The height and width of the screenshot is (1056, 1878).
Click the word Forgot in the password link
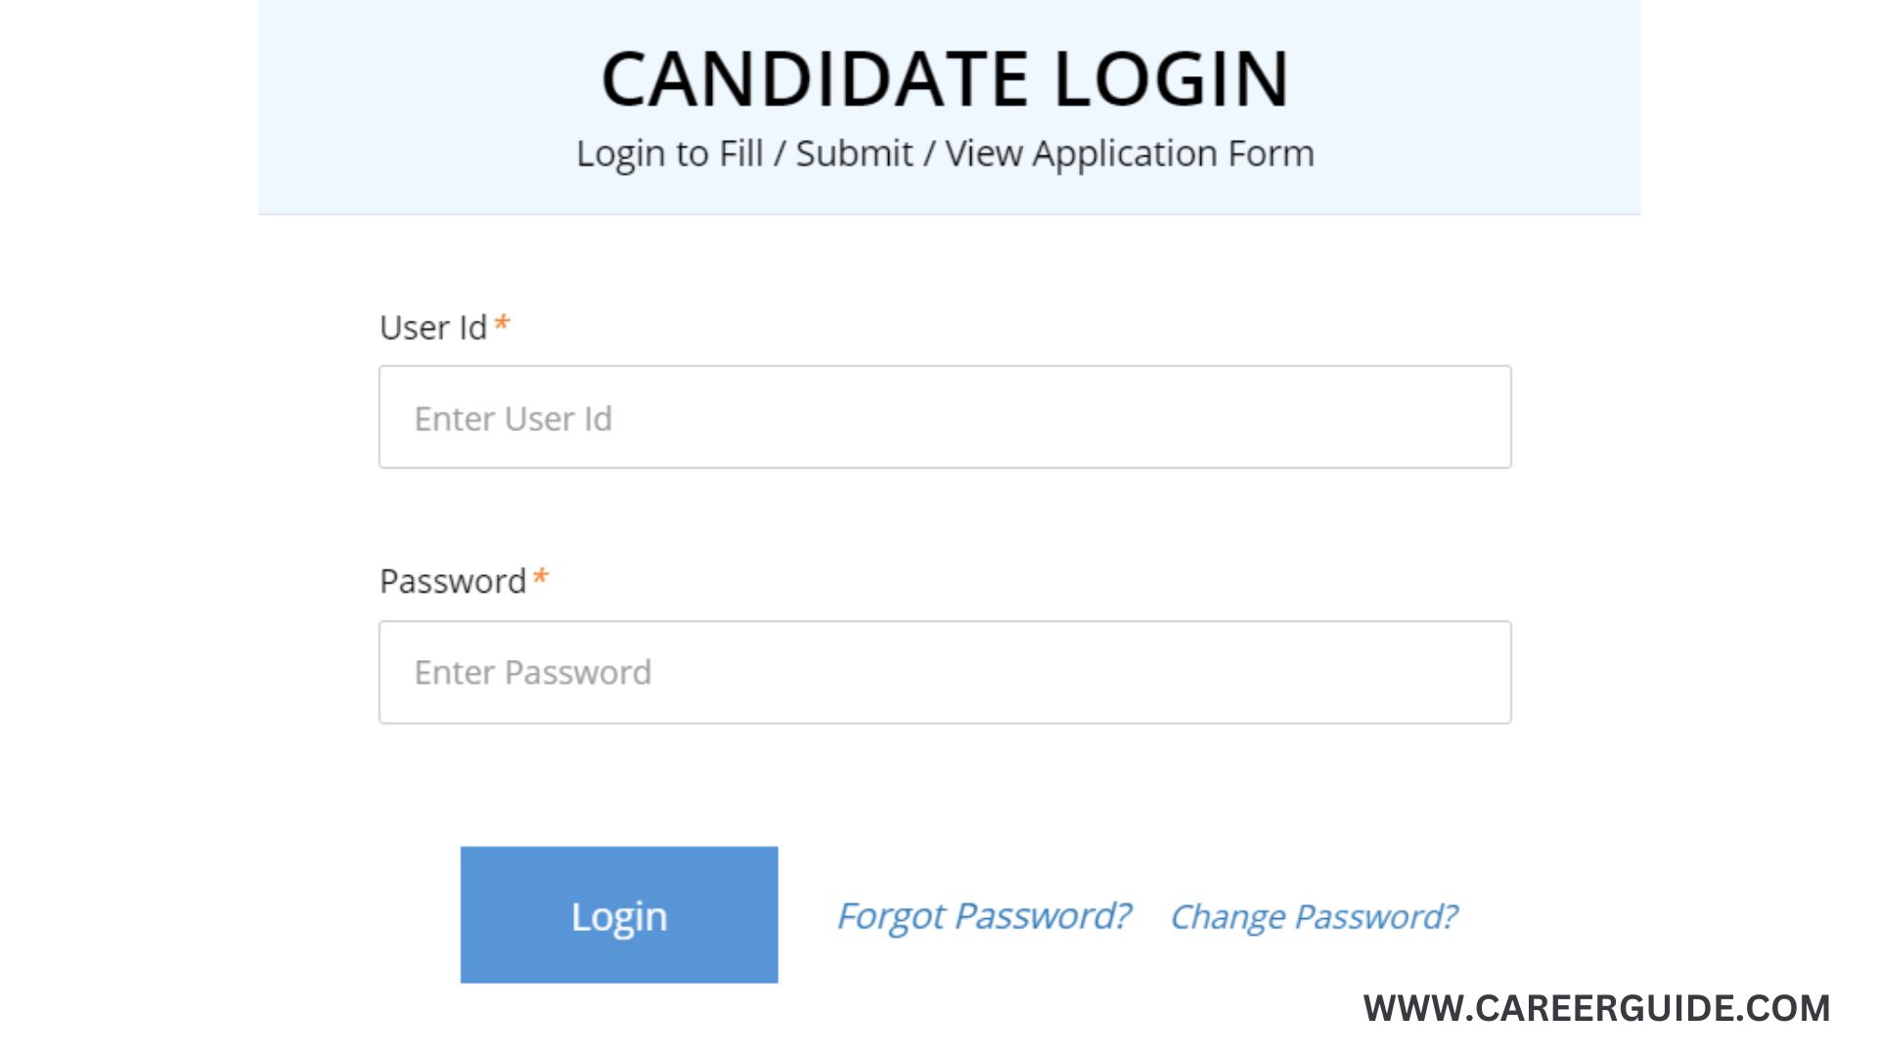[891, 916]
